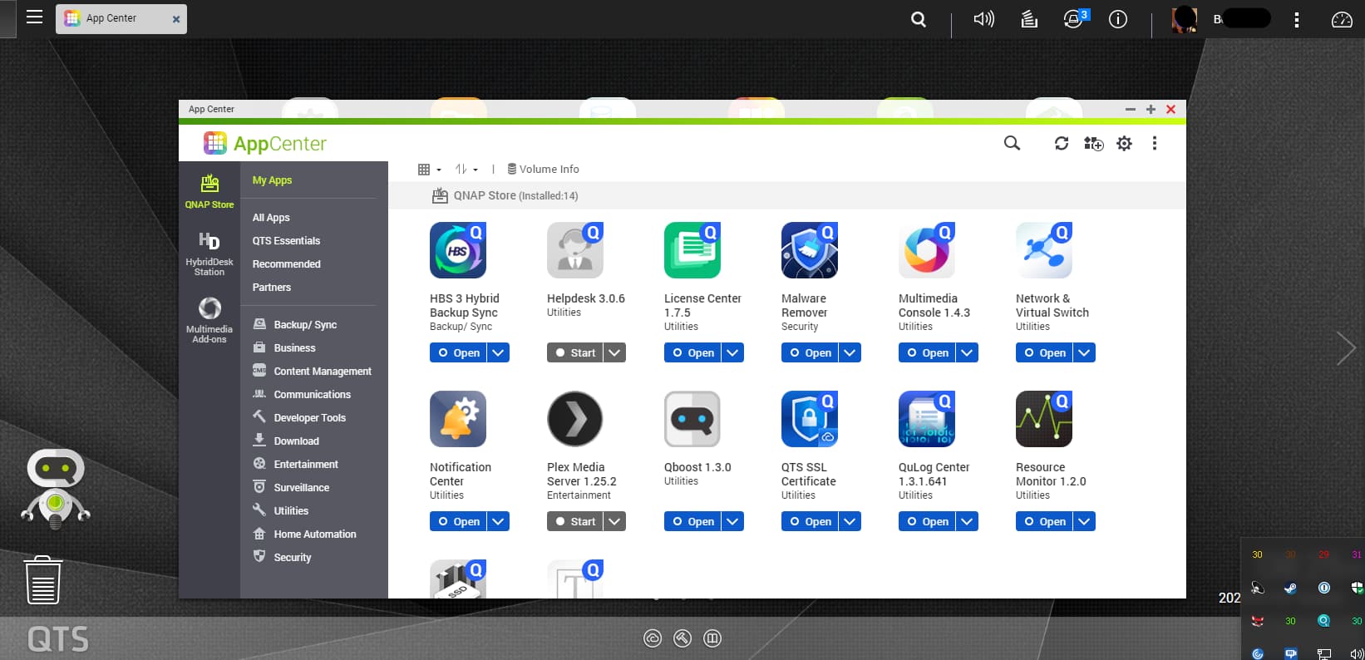1365x660 pixels.
Task: Expand the Resource Monitor Open dropdown arrow
Action: coord(1084,521)
